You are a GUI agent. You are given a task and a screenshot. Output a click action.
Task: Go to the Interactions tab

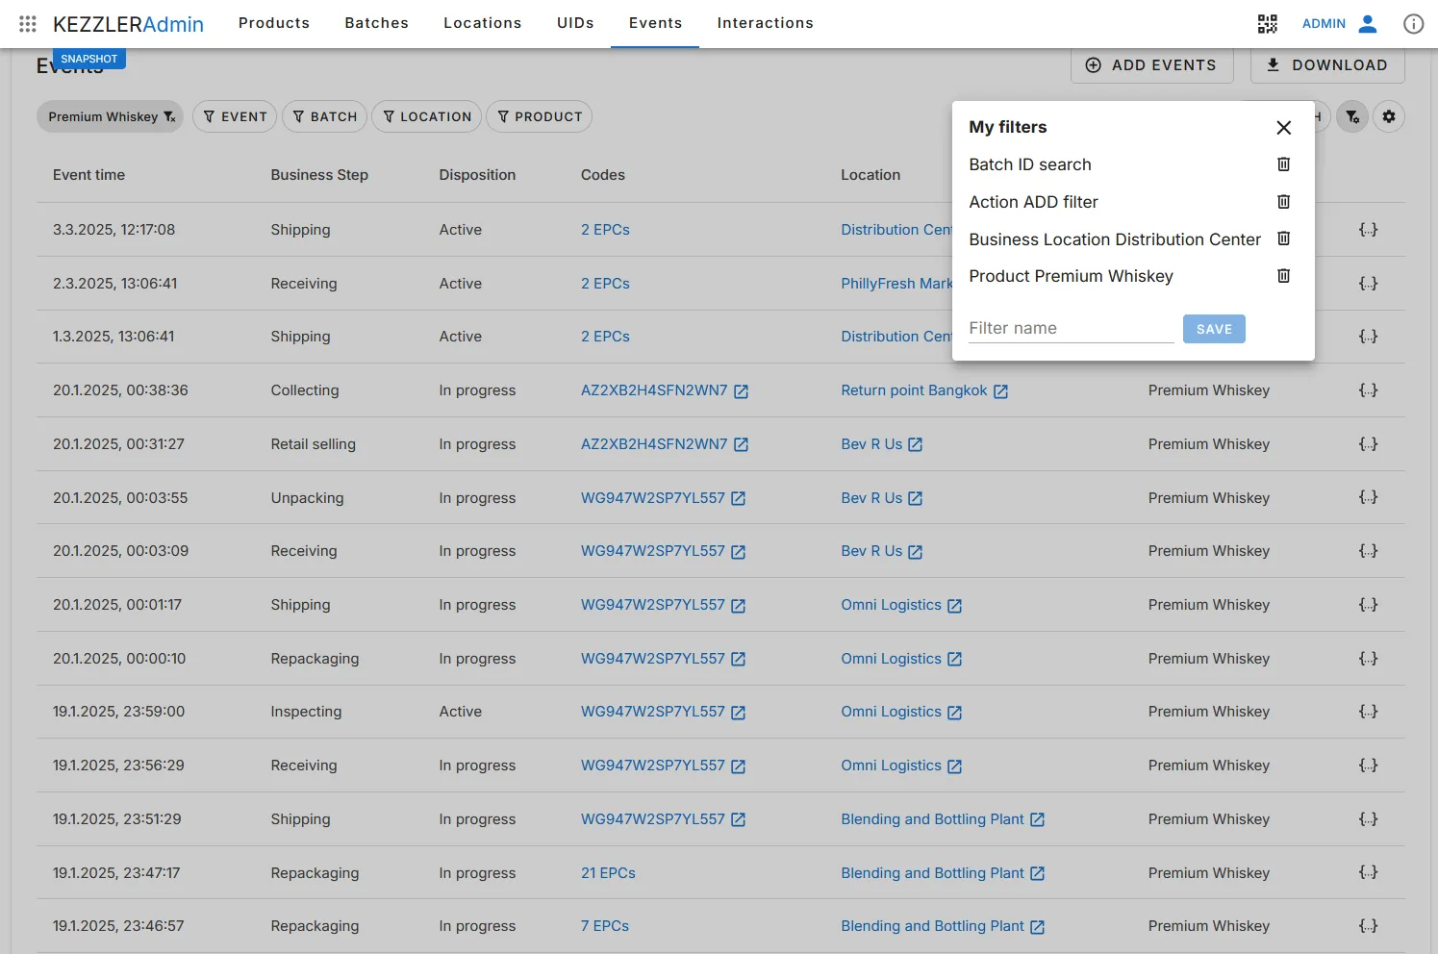tap(765, 23)
